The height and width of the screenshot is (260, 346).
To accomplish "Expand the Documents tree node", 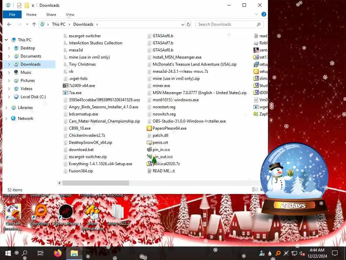I will click(x=9, y=56).
